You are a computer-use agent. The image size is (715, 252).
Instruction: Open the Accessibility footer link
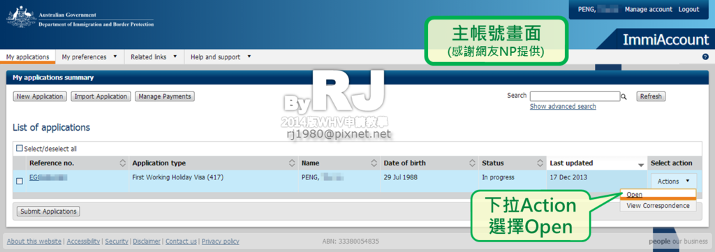tap(84, 242)
